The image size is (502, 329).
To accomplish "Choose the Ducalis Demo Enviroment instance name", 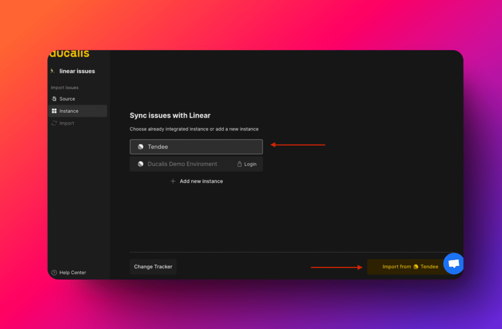I will point(182,164).
